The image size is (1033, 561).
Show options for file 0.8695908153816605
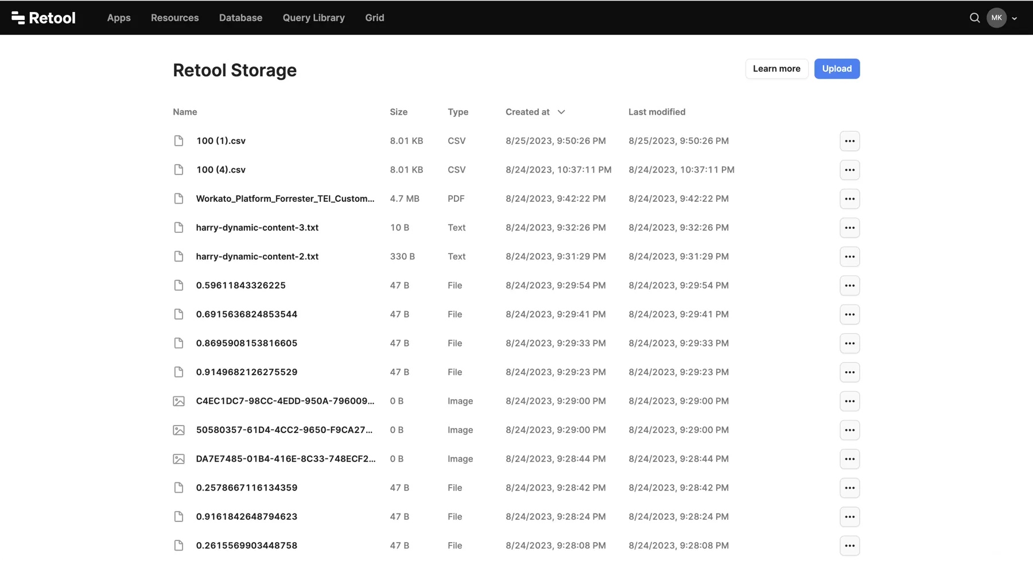(x=849, y=344)
